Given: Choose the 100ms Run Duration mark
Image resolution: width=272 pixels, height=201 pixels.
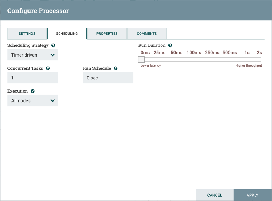Looking at the screenshot, I should [x=194, y=53].
